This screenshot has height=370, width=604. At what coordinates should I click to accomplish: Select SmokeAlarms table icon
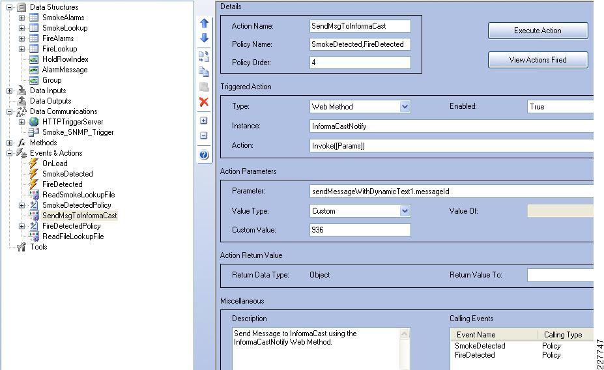click(34, 18)
